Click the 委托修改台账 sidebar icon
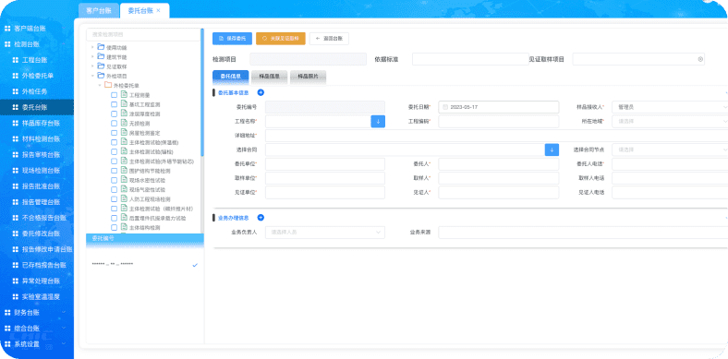 [15, 233]
